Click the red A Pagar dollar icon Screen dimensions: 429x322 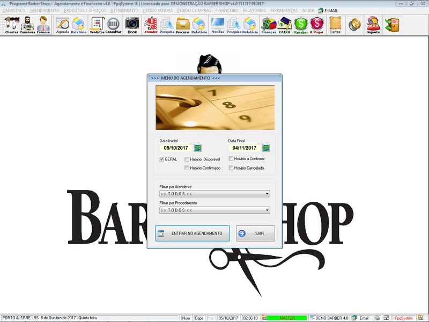click(316, 25)
